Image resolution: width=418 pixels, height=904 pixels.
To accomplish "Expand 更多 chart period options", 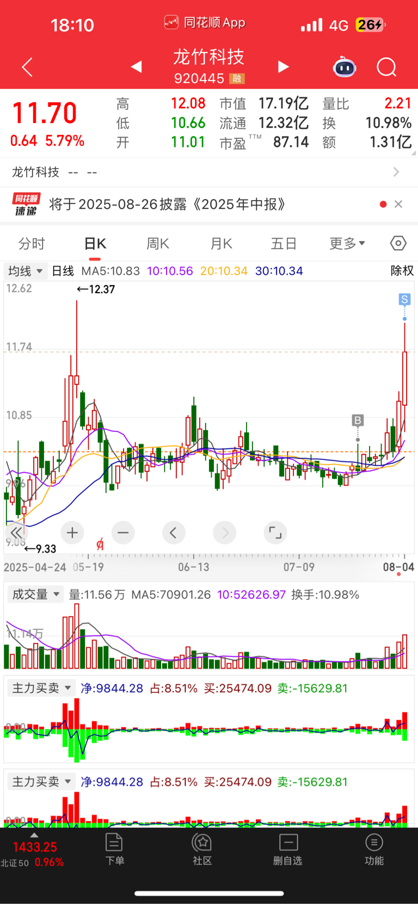I will 347,243.
